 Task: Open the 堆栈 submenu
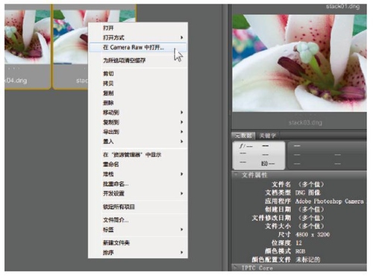click(138, 174)
